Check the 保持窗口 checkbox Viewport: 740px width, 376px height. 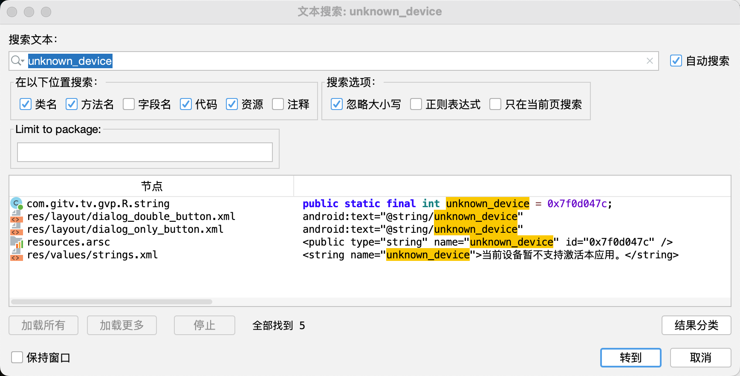(x=17, y=357)
